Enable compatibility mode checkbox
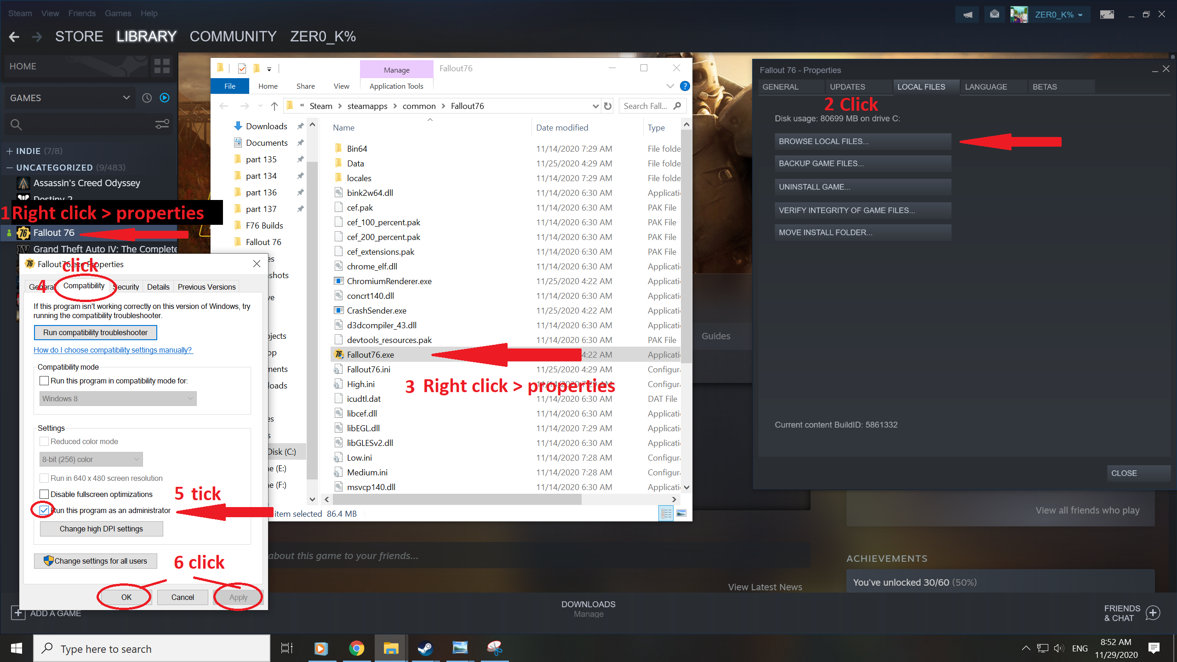This screenshot has height=662, width=1177. pos(45,381)
